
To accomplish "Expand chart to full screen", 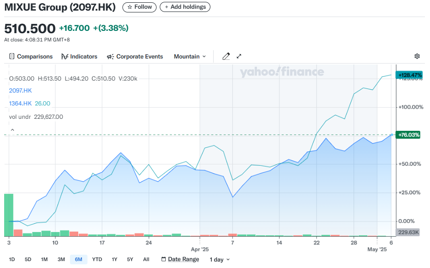I will pos(239,56).
